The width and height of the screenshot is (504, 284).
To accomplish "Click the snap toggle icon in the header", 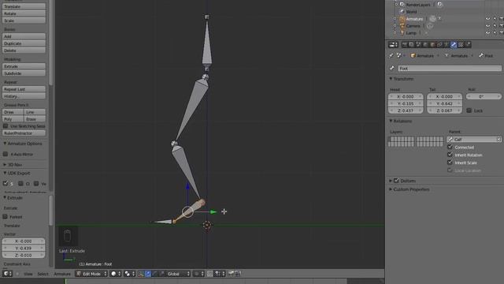I will [x=210, y=274].
